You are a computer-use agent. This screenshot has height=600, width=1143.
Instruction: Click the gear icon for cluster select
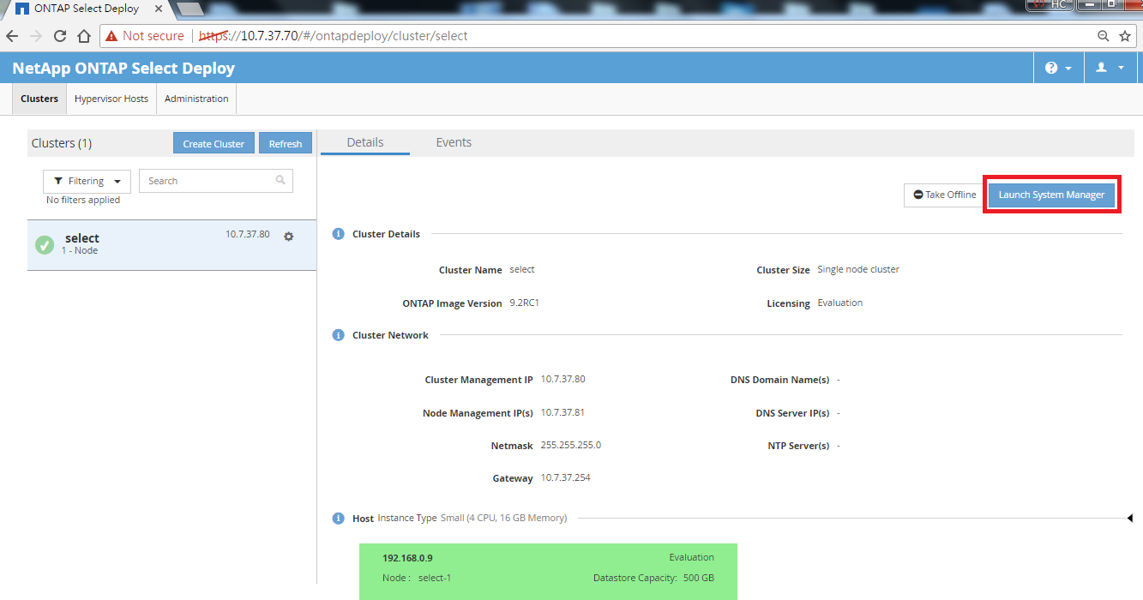click(x=289, y=237)
